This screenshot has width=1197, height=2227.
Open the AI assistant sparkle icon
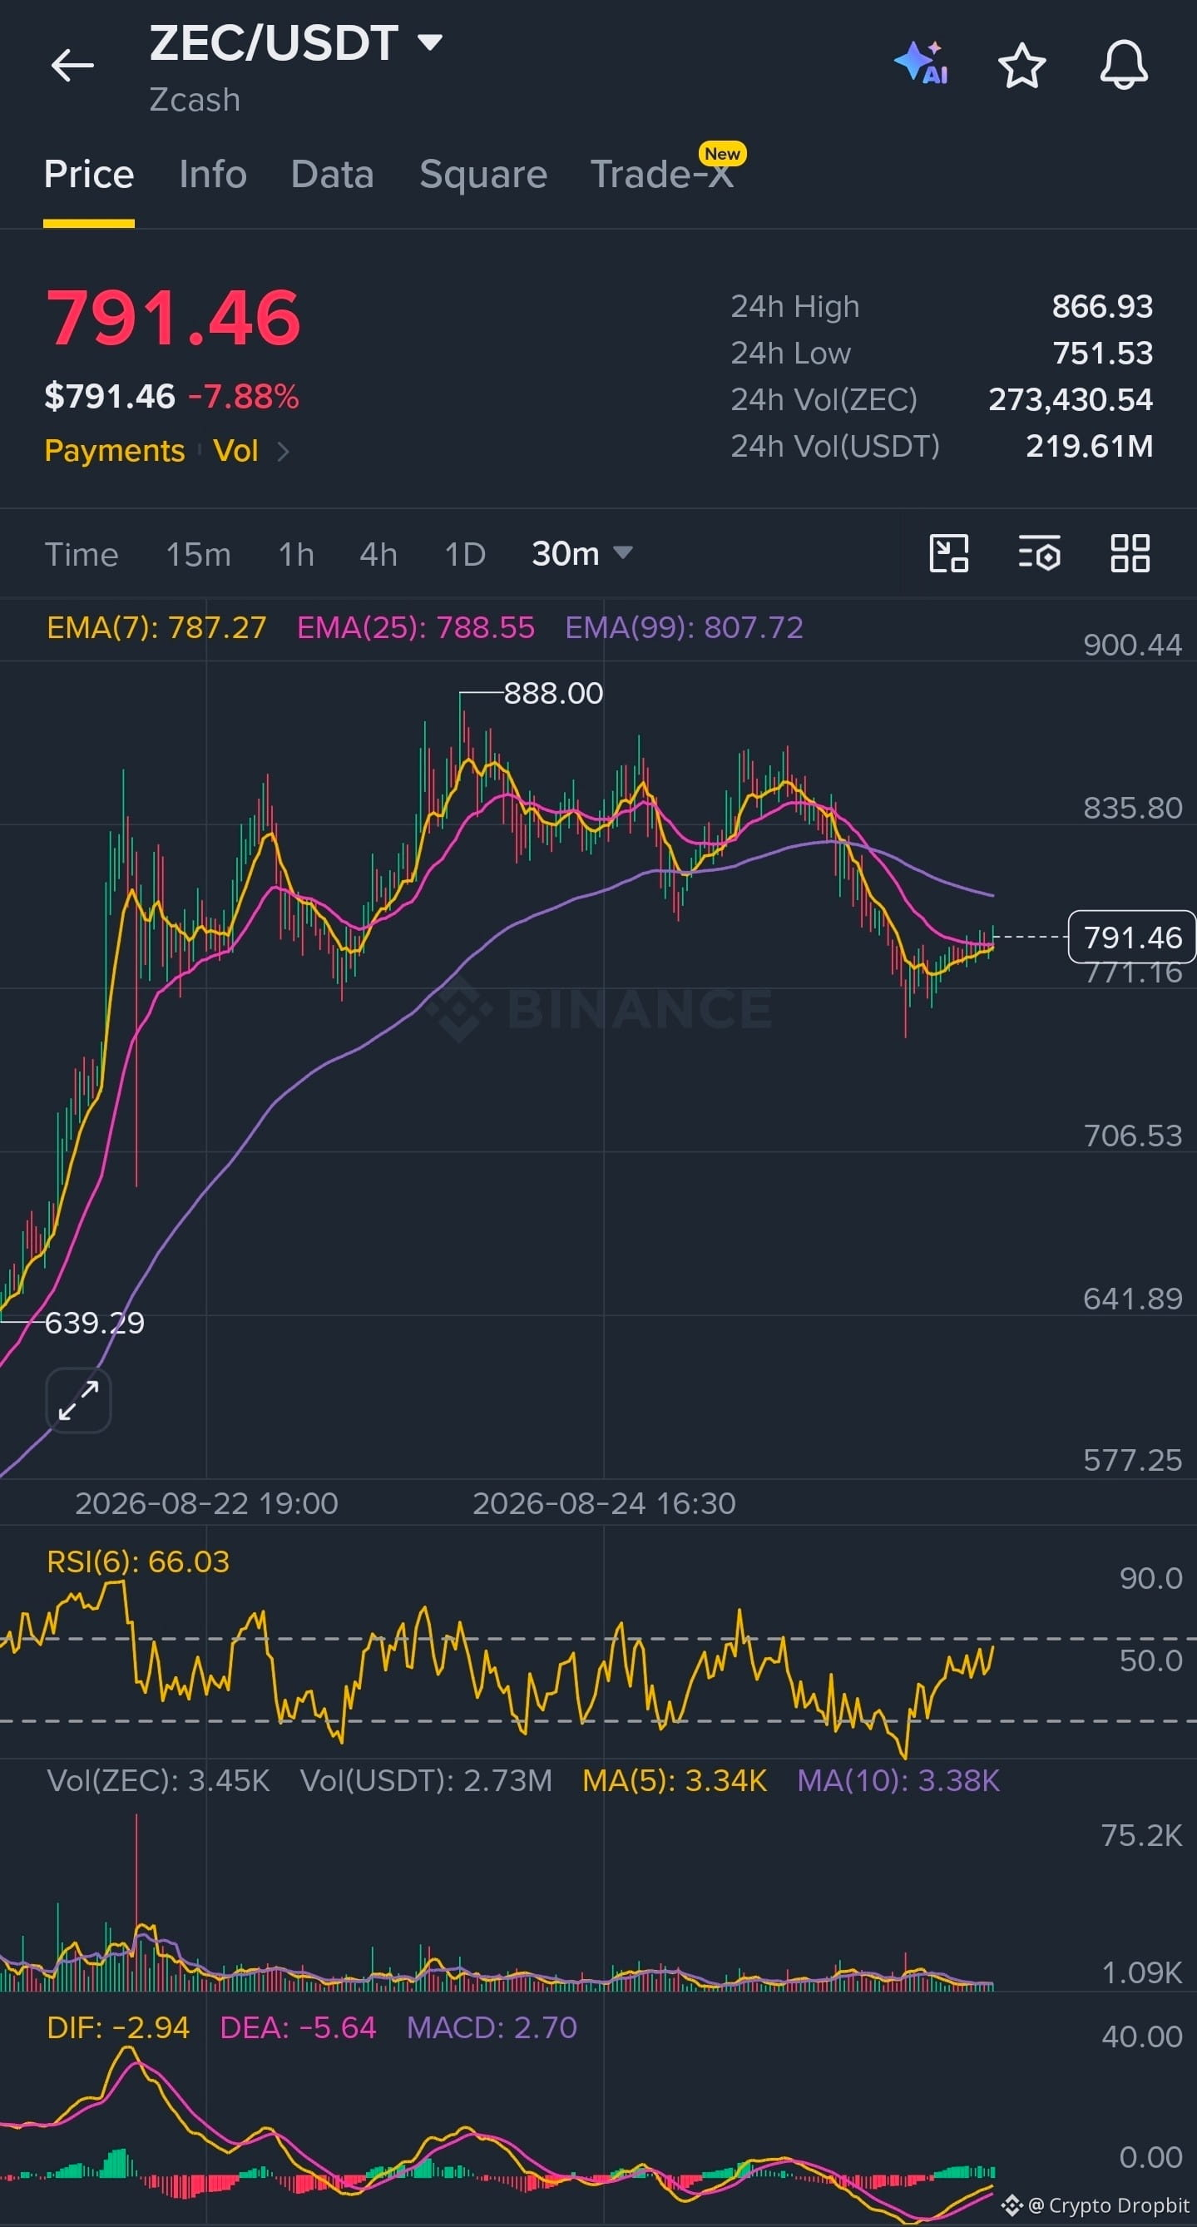[x=922, y=64]
